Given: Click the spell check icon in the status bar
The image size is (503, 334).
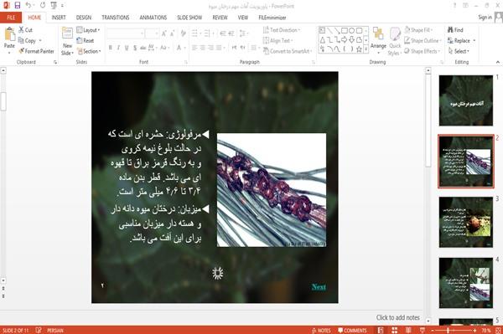Looking at the screenshot, I should coord(39,330).
